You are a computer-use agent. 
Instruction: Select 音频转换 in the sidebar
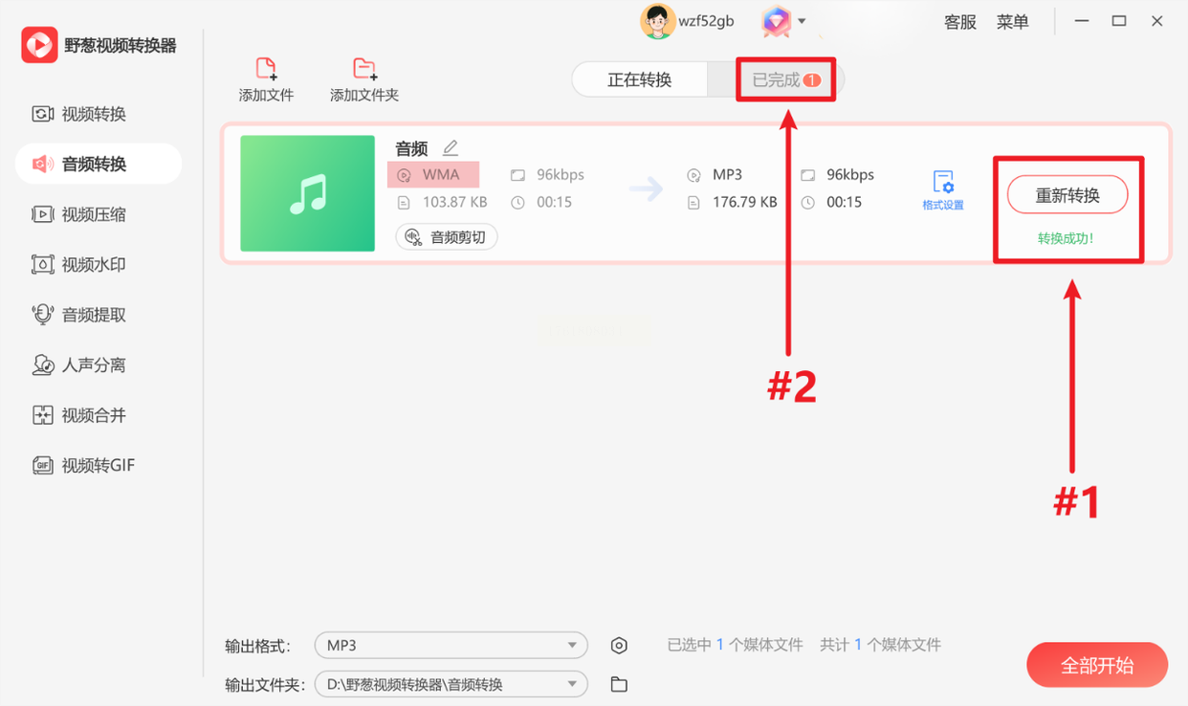point(99,164)
